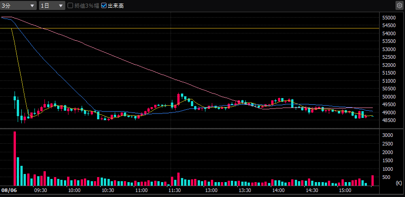Image resolution: width=405 pixels, height=197 pixels.
Task: Click the 14:30 time axis label
Action: (312, 191)
